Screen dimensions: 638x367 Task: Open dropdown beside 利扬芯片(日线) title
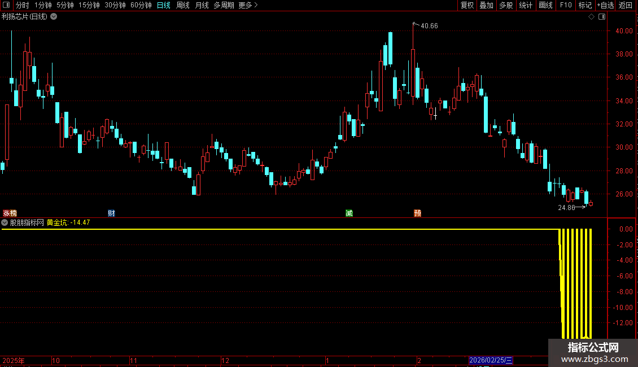pos(54,17)
